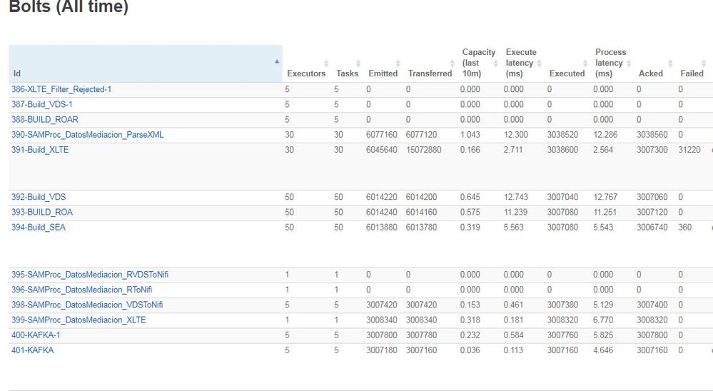Click sort arrows icon beside Execute latency
Viewport: 713px width, 391px height.
[540, 64]
